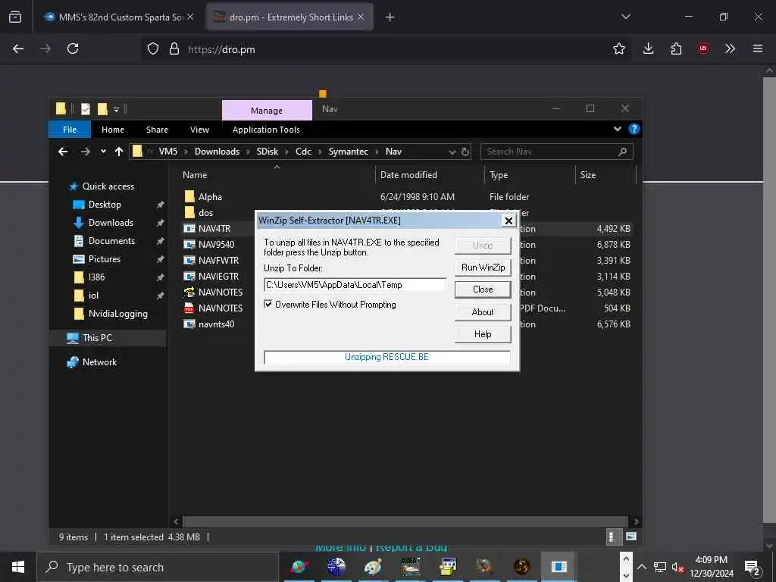Check Overwrite Files Without Prompting box

[268, 305]
